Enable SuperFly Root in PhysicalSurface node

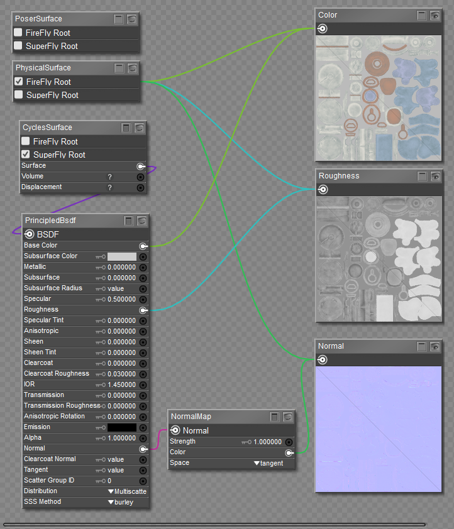point(19,94)
